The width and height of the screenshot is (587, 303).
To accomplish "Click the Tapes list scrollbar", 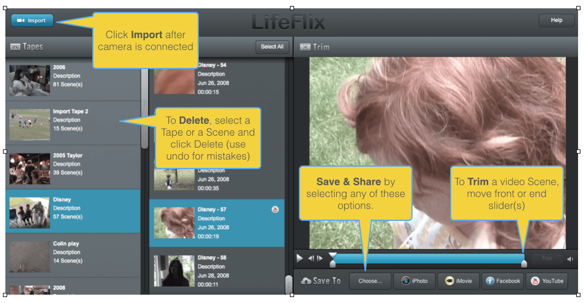I will click(145, 108).
